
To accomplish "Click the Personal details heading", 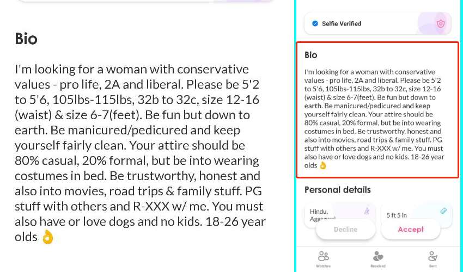I will [x=338, y=190].
